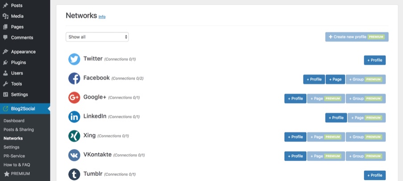The image size is (403, 181).
Task: Click the Facebook logo icon
Action: point(74,78)
